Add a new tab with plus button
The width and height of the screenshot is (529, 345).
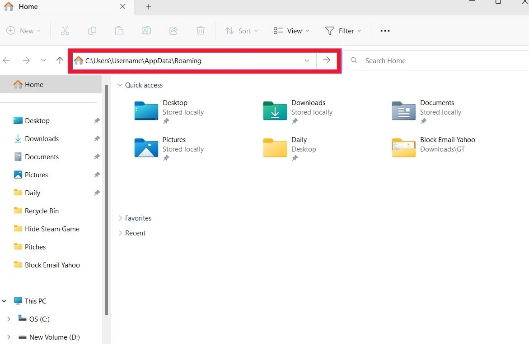point(149,7)
